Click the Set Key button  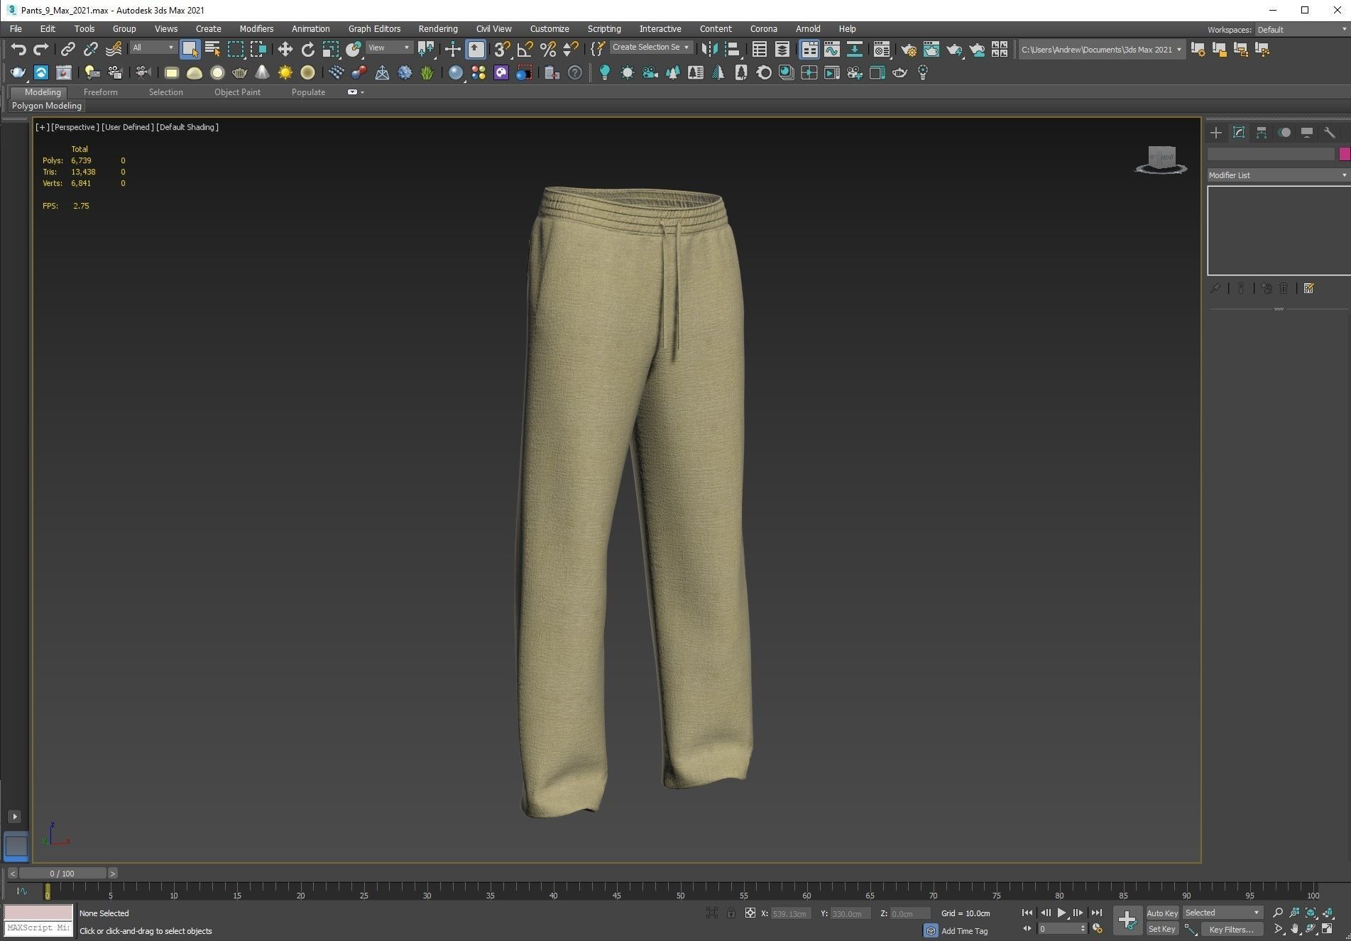(x=1162, y=929)
